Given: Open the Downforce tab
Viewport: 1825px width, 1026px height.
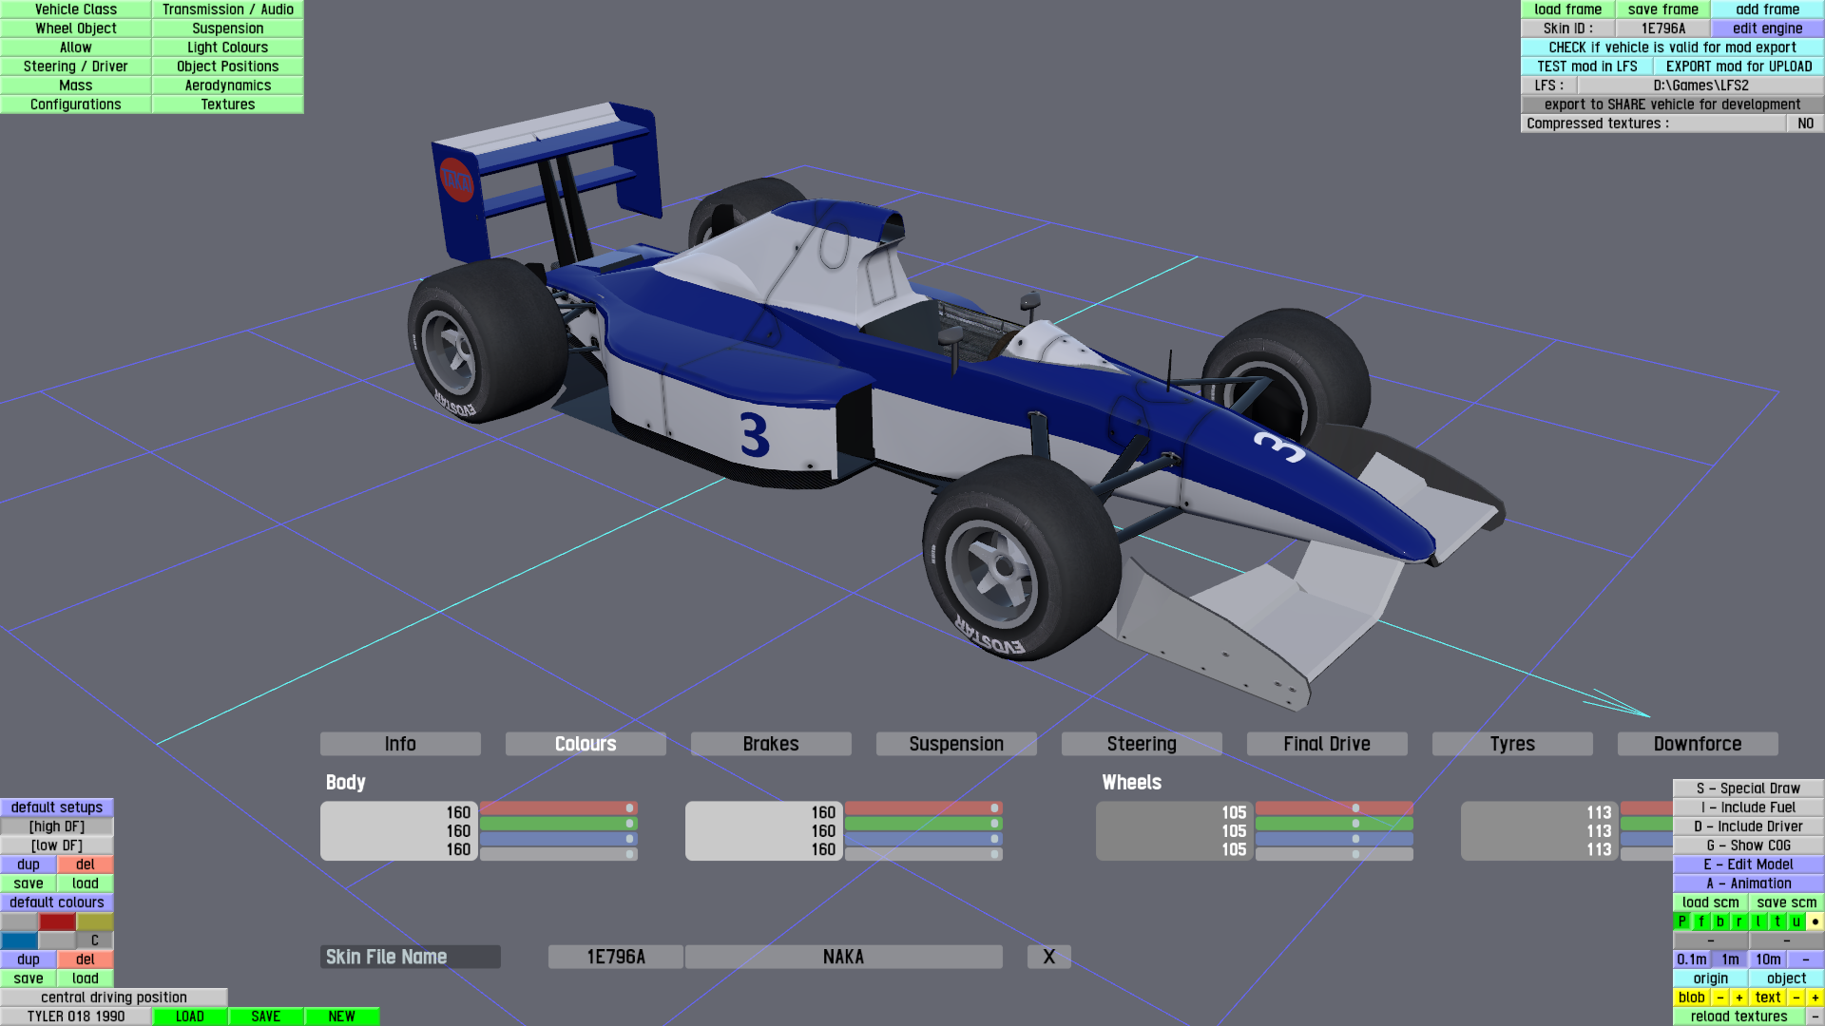Looking at the screenshot, I should (x=1698, y=744).
